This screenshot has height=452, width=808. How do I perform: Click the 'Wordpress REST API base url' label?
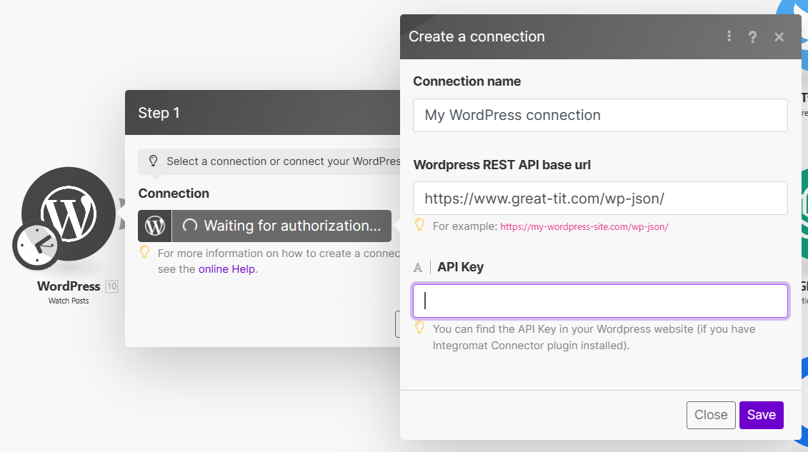coord(502,165)
